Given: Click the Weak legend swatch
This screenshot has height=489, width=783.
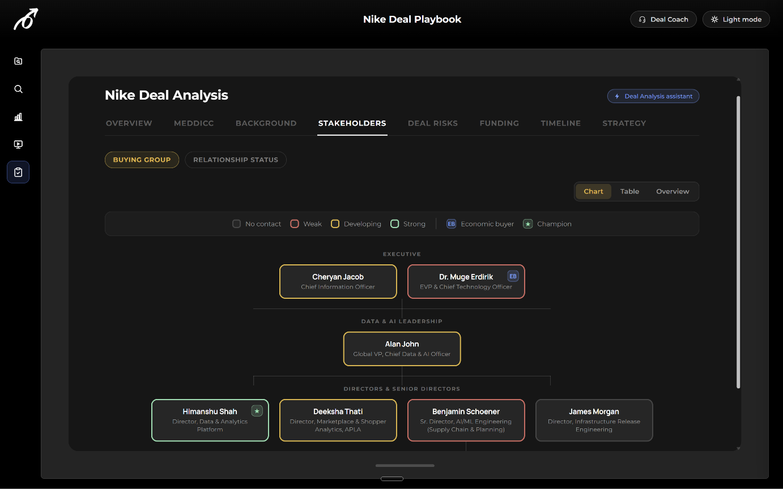Looking at the screenshot, I should [295, 224].
